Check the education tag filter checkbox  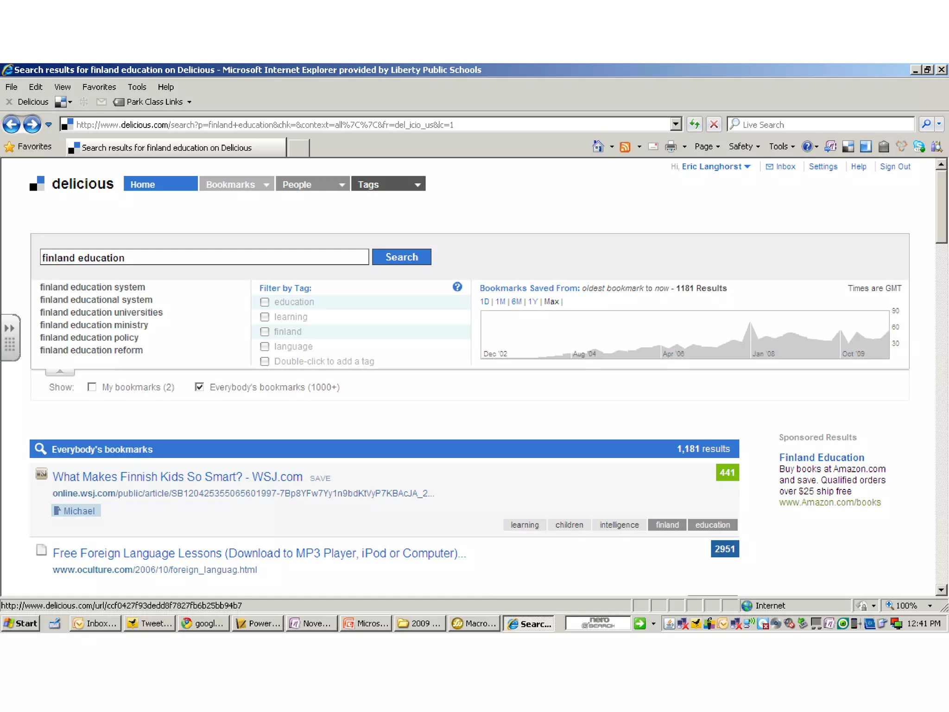pyautogui.click(x=265, y=302)
